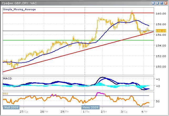
Task: Close the GBP/JPY chart window
Action: (166, 3)
